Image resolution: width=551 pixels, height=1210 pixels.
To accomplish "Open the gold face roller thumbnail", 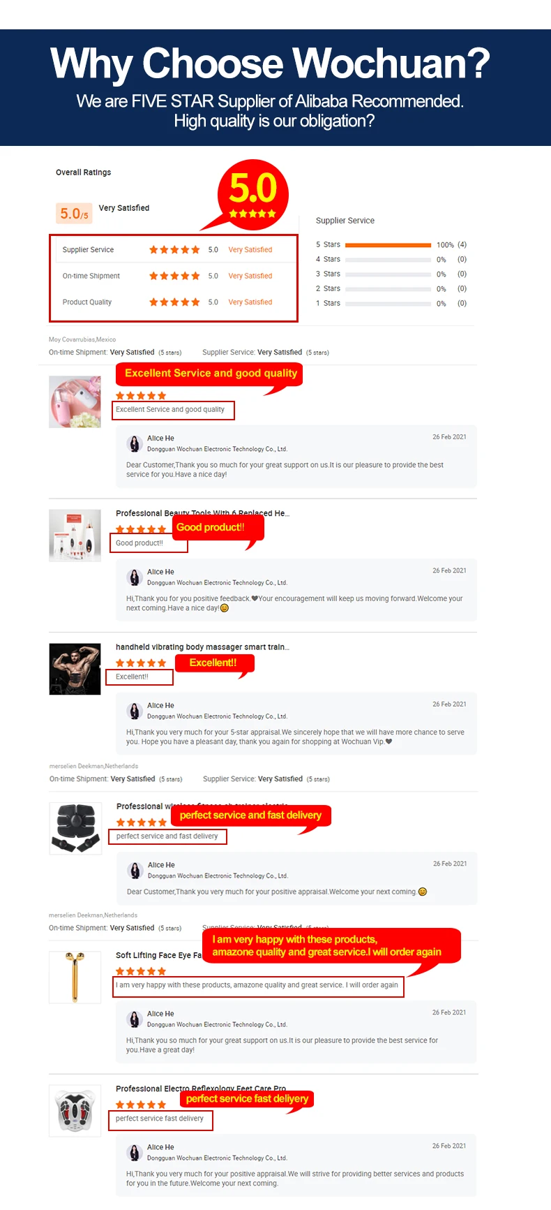I will pos(75,977).
